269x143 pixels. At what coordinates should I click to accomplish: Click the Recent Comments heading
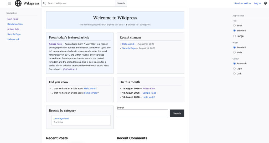pyautogui.click(x=132, y=138)
